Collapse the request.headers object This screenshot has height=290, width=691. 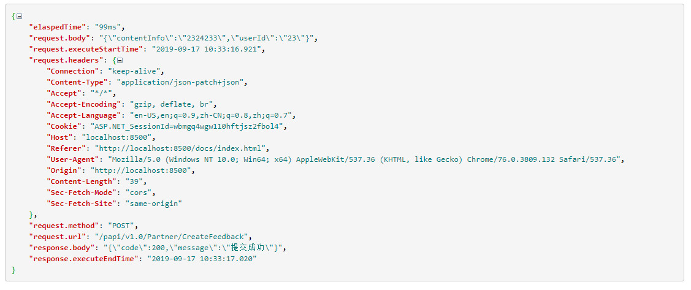120,60
